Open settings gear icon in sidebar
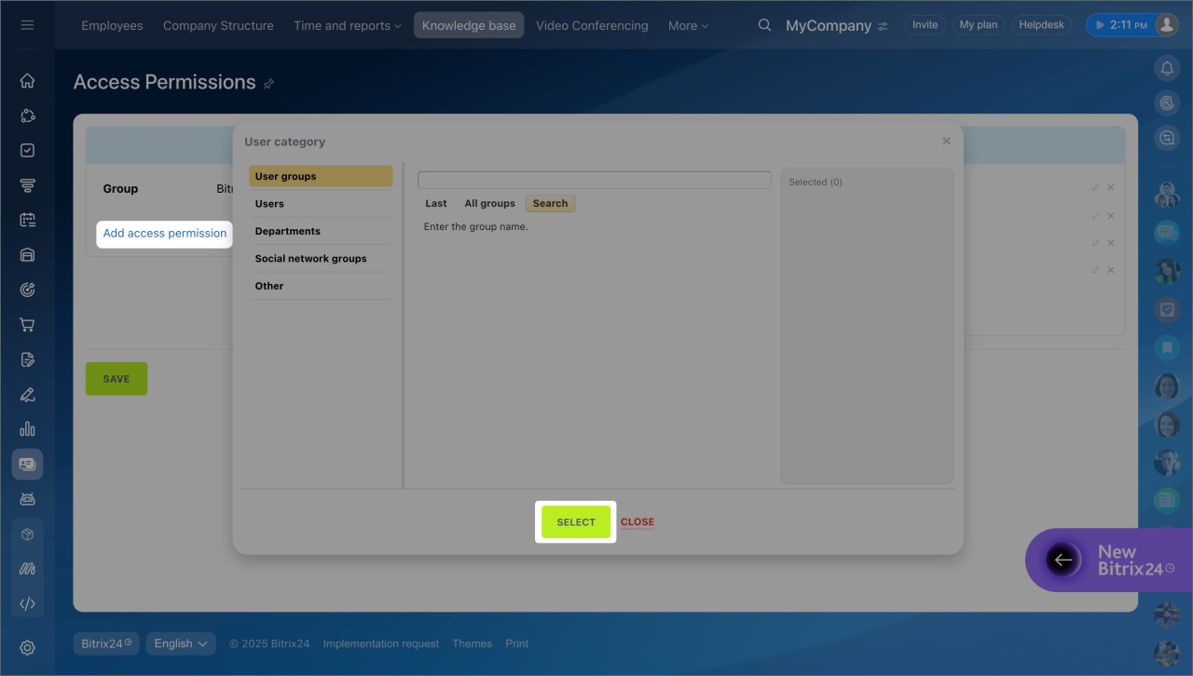This screenshot has height=676, width=1193. click(27, 648)
